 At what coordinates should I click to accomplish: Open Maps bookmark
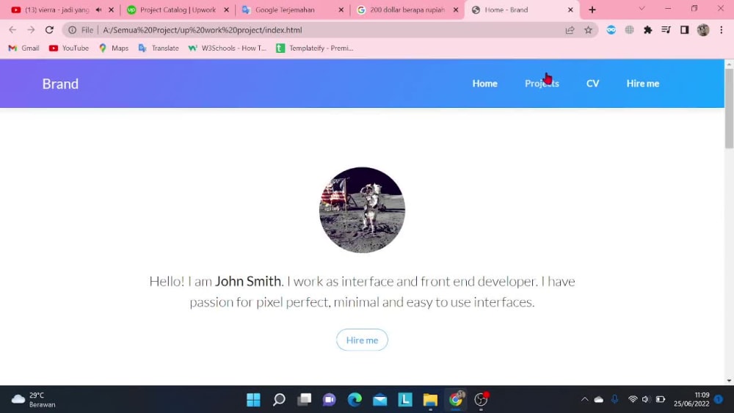[x=114, y=48]
